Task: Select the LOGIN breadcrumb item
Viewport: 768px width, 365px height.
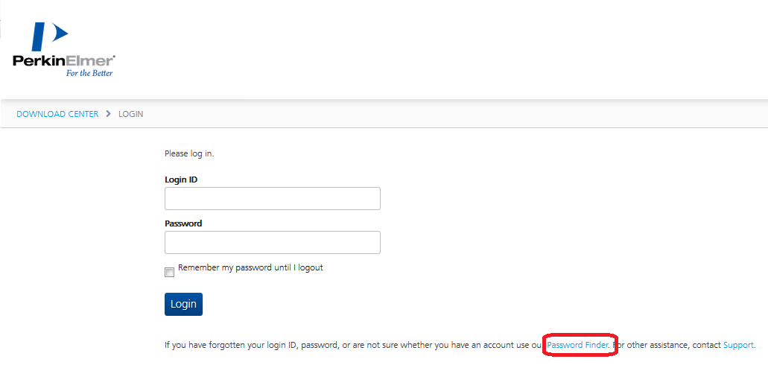Action: point(131,114)
